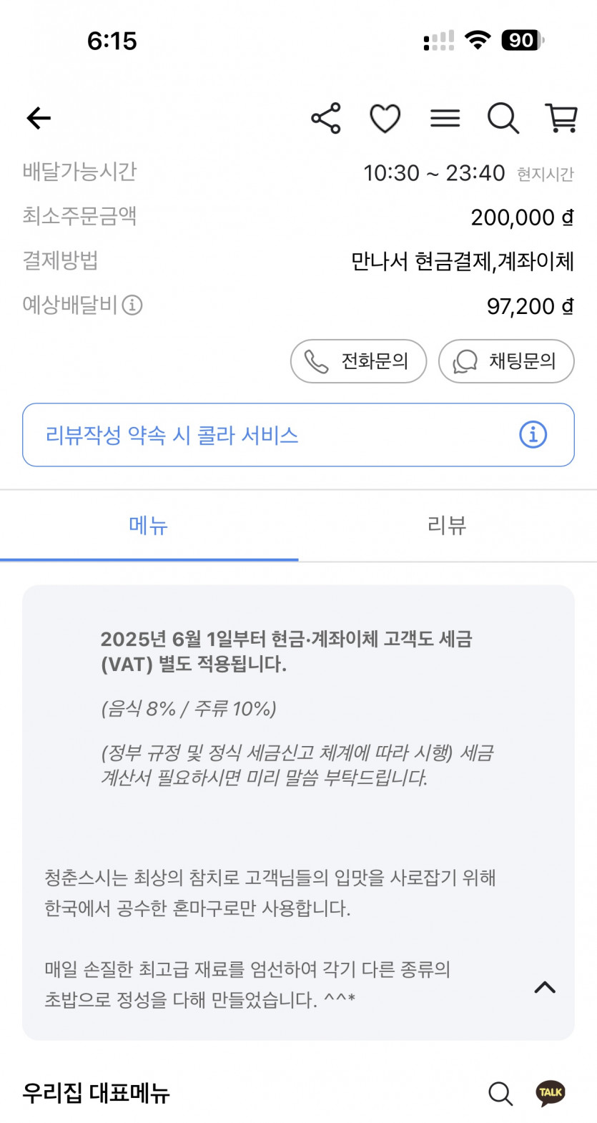Tap the VAT notice bold text
Image resolution: width=597 pixels, height=1123 pixels.
286,651
